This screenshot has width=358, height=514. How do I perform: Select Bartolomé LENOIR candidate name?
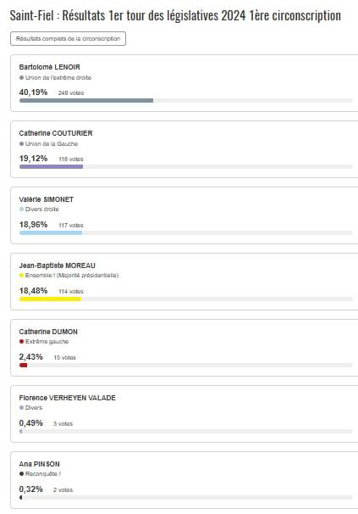coord(49,67)
